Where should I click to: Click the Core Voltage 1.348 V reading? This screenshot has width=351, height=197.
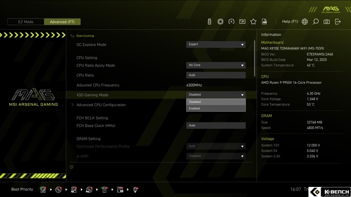(x=312, y=99)
